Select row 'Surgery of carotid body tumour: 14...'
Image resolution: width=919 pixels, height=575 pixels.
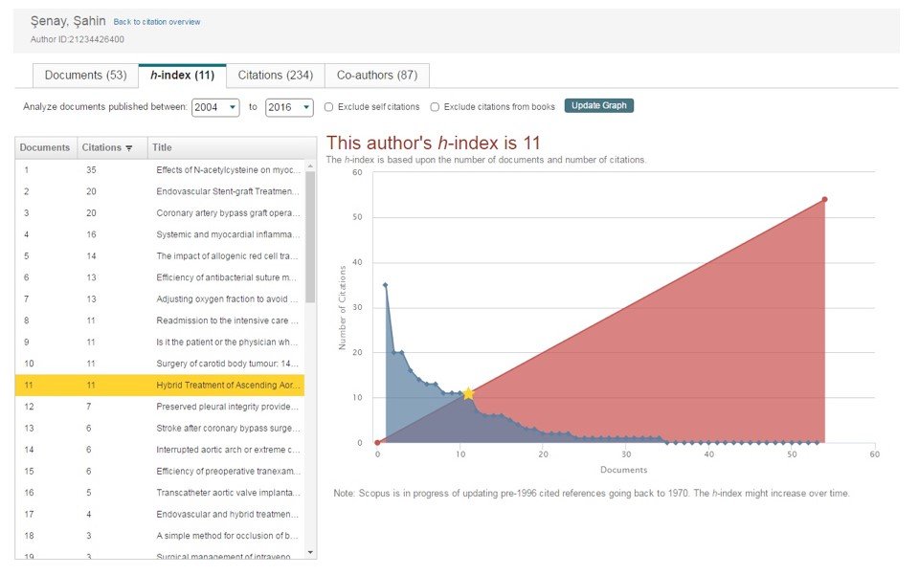click(x=160, y=364)
